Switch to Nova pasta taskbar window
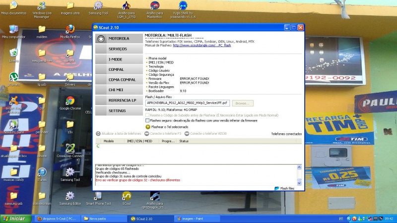 pos(104,219)
